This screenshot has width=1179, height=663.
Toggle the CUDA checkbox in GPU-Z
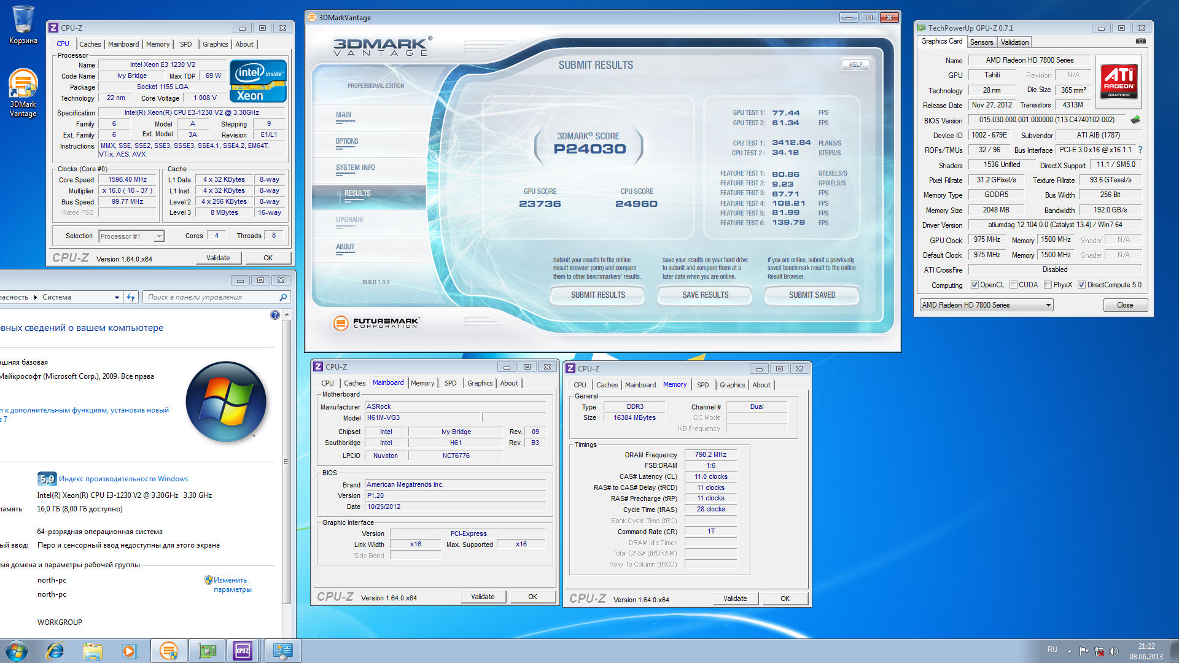[x=1014, y=285]
